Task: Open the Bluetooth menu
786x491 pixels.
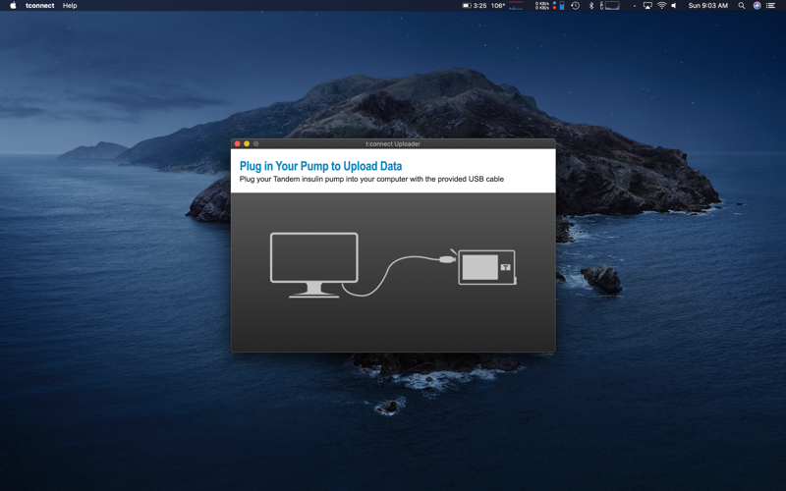Action: tap(591, 6)
